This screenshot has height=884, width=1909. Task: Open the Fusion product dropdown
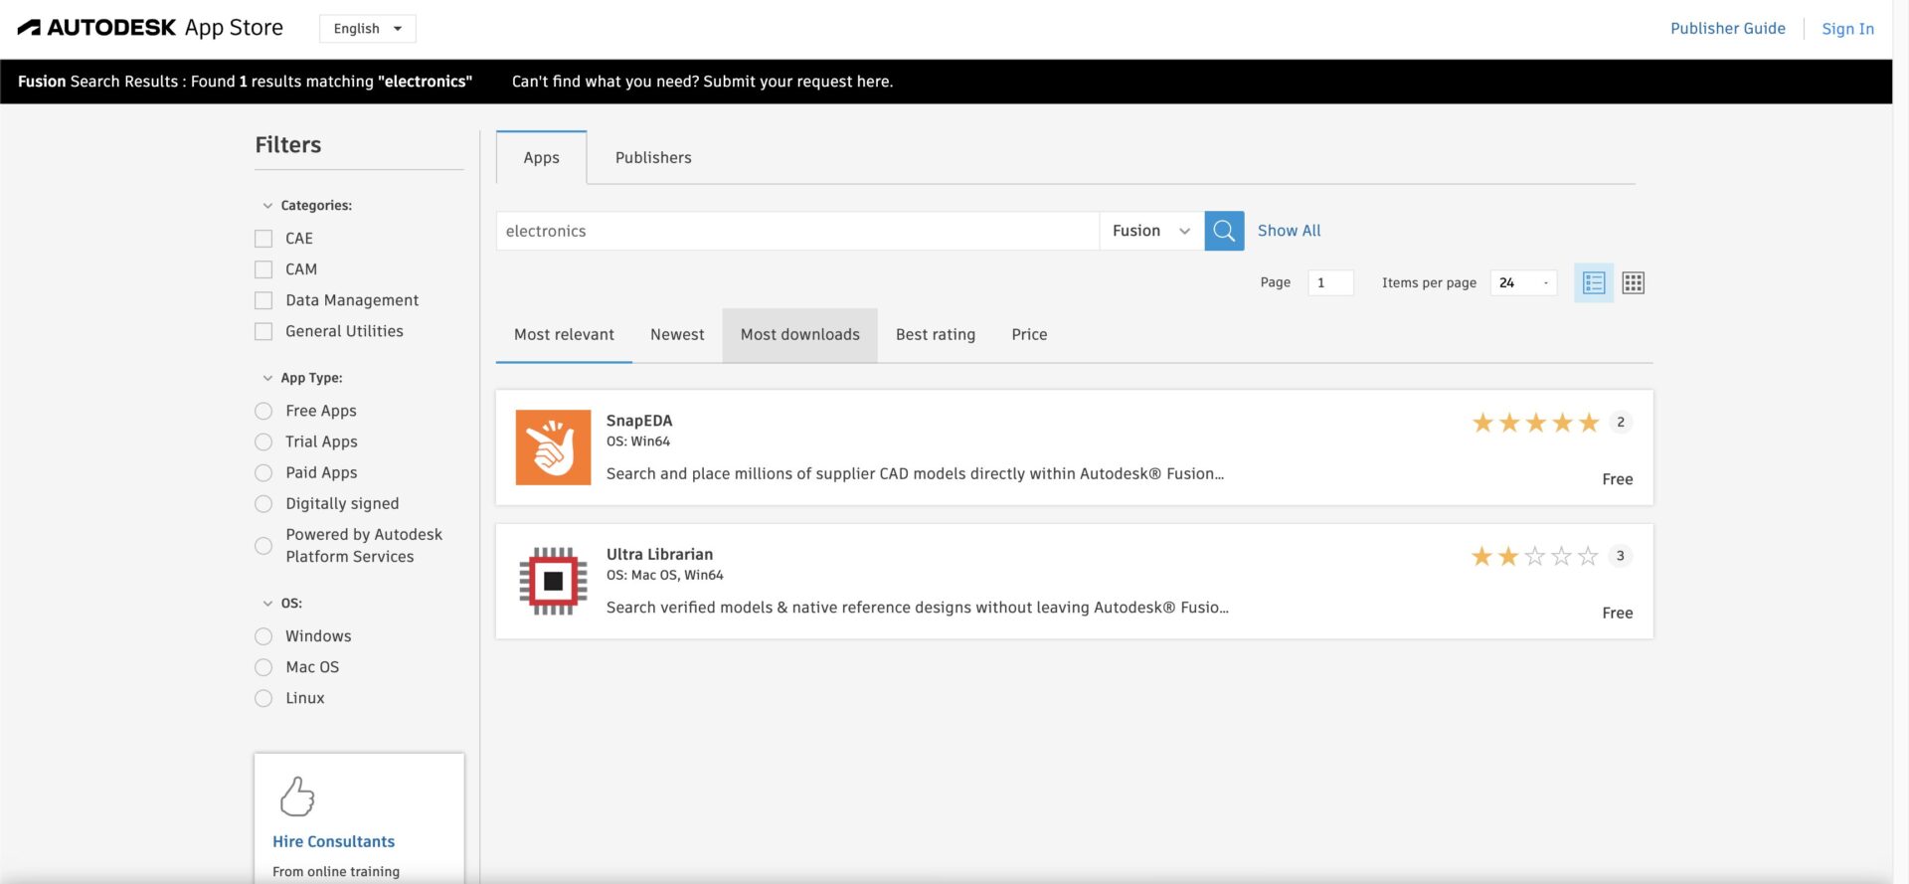click(x=1150, y=231)
